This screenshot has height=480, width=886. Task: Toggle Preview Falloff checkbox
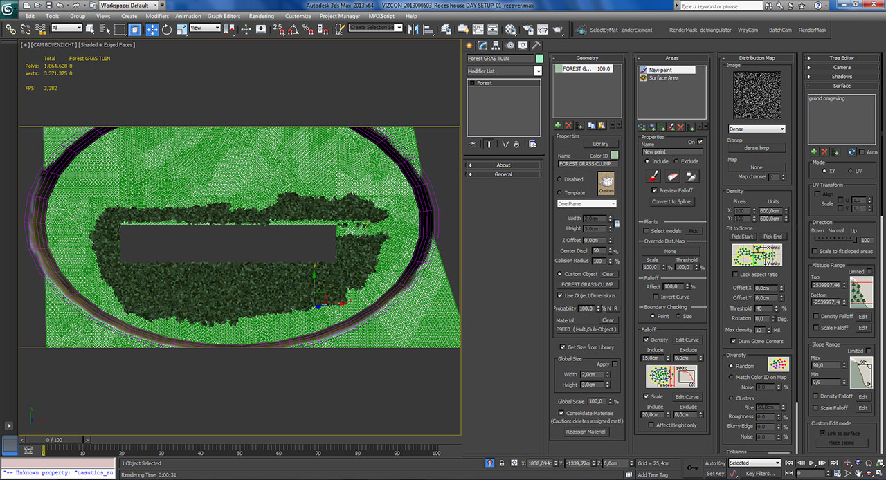[655, 190]
